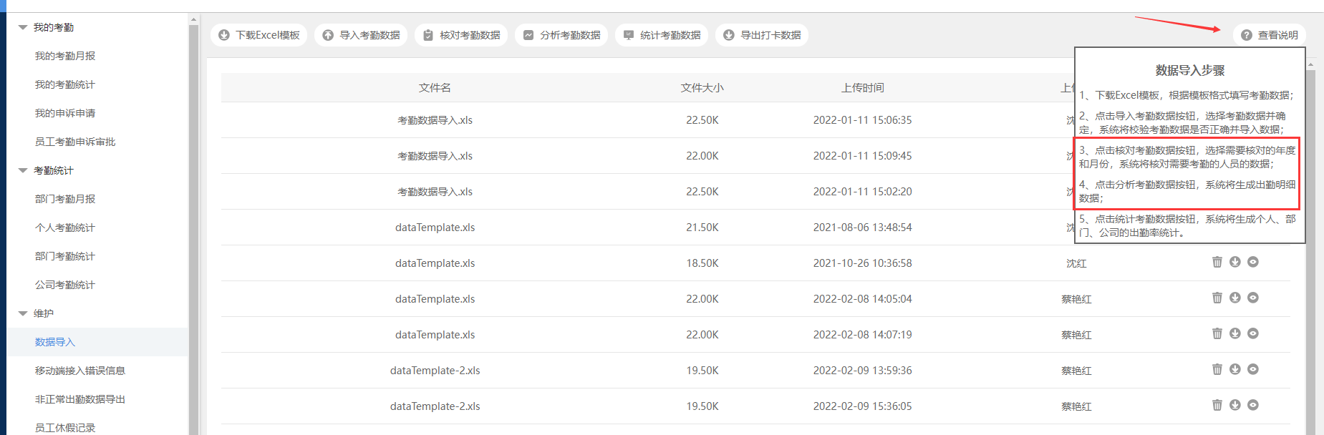Collapse the 考勤统计 sidebar group
The height and width of the screenshot is (435, 1324).
(x=23, y=170)
